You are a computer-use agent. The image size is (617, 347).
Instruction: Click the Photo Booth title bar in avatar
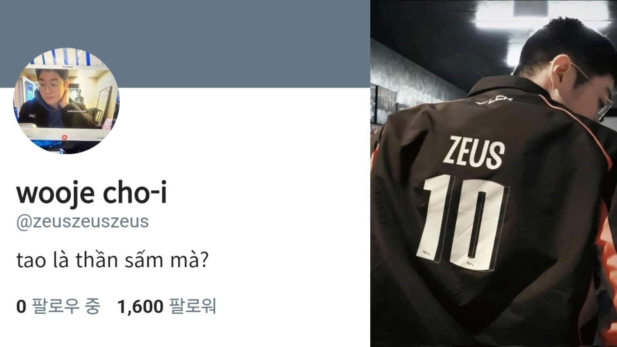66,66
